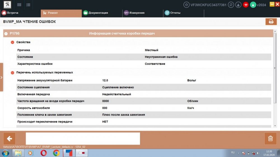Click the VIN VF3WCKFUC34377361 text
The image size is (280, 157).
tap(208, 5)
